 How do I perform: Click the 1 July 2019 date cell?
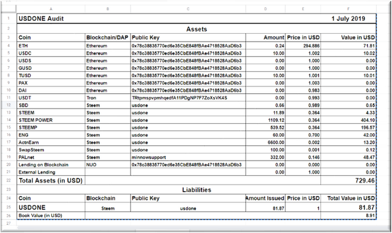(349, 18)
